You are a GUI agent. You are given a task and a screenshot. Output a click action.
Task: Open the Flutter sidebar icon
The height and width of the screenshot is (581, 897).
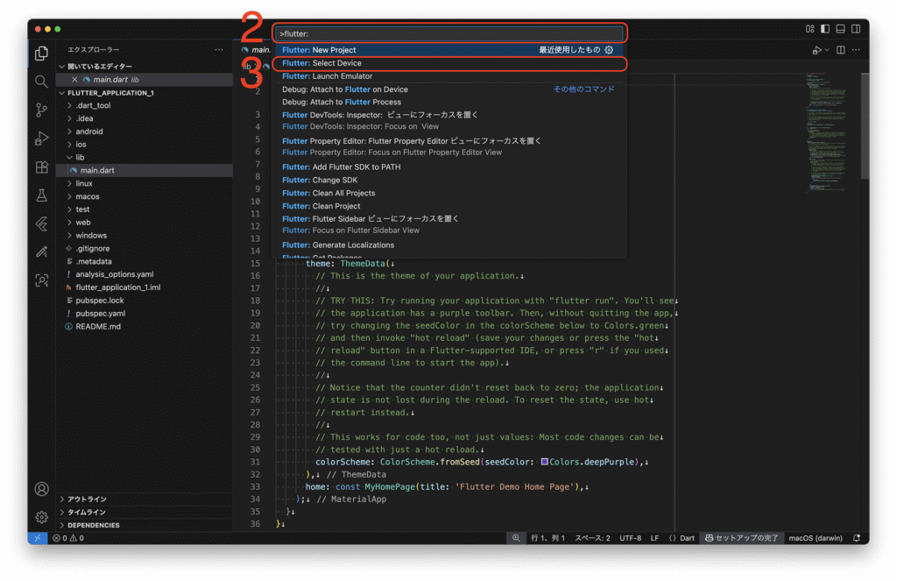pos(41,223)
